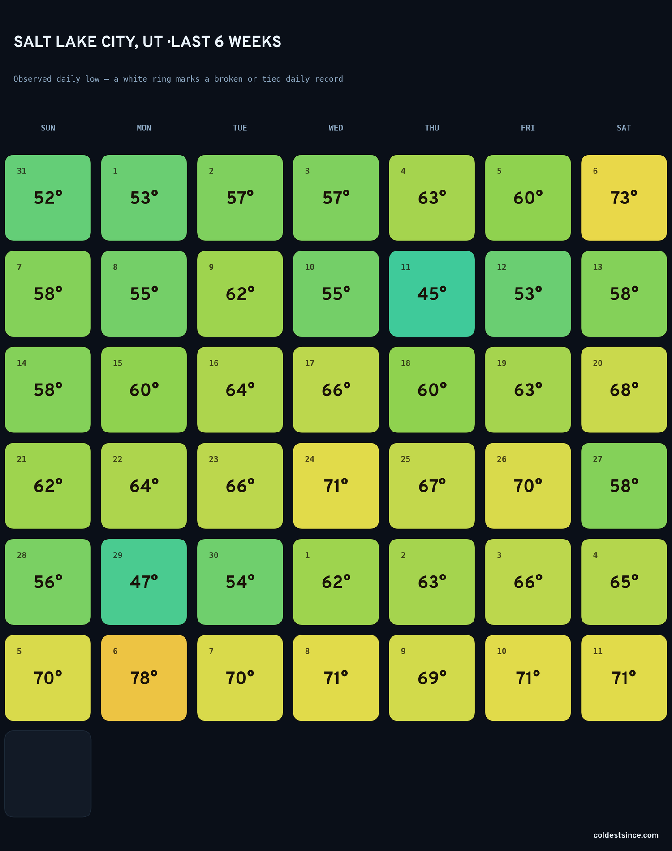Select the 56° tile dated 28
Screen dimensions: 672x851
click(x=48, y=582)
